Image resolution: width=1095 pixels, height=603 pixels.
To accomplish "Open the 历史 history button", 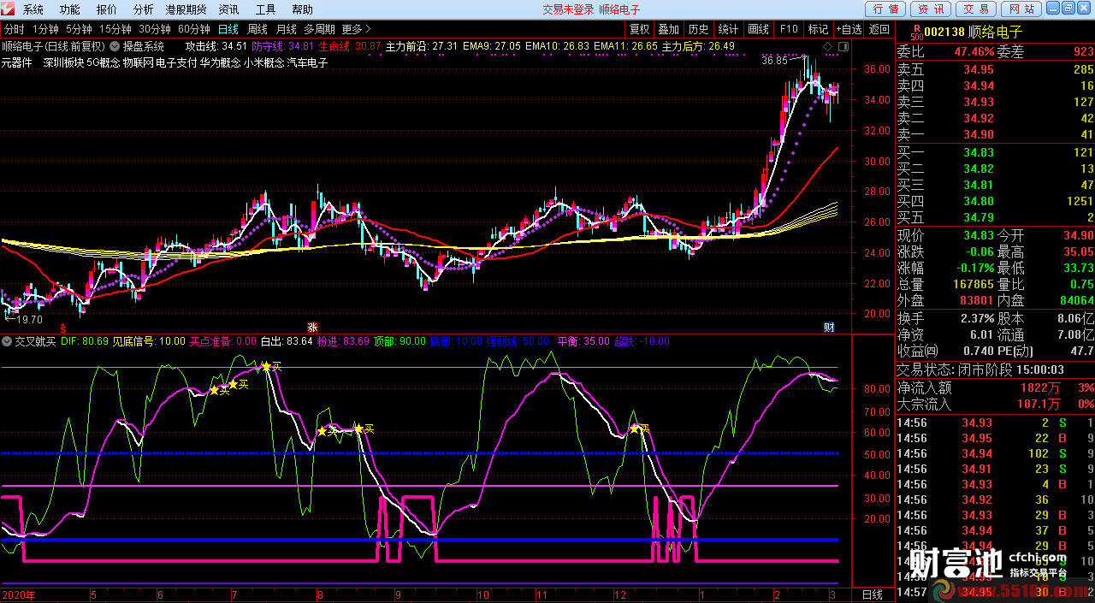I will [698, 29].
